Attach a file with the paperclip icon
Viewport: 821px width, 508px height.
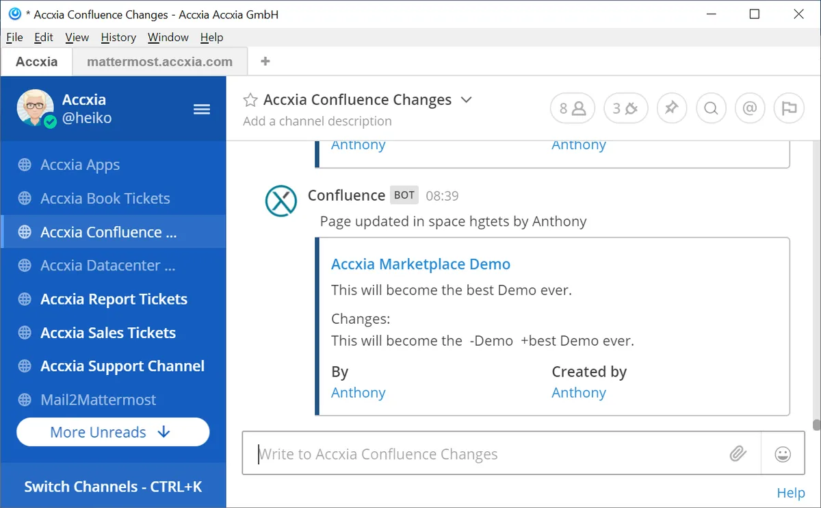738,453
